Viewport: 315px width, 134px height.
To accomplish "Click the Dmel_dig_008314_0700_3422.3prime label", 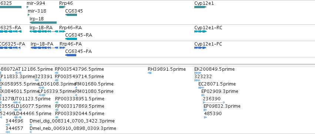I will click(x=72, y=121).
